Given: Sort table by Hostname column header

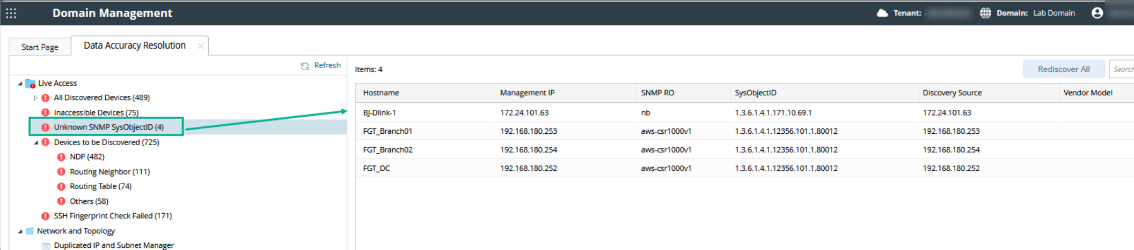Looking at the screenshot, I should click(x=381, y=93).
